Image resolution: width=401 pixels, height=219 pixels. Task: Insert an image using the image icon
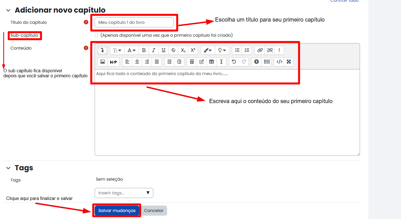(x=102, y=62)
